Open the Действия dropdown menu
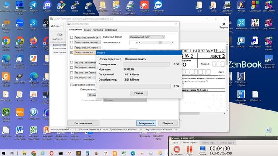The image size is (278, 156). click(57, 26)
